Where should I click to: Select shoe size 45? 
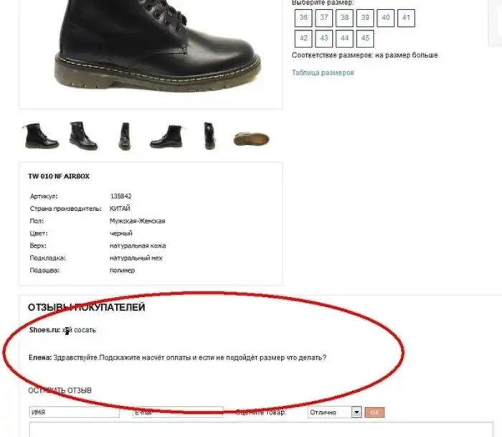tap(365, 39)
